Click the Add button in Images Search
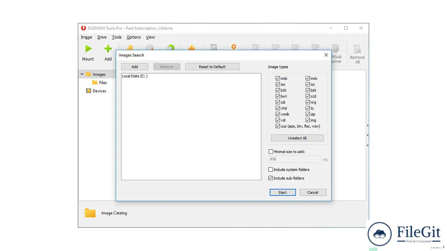The height and width of the screenshot is (251, 447). (135, 67)
